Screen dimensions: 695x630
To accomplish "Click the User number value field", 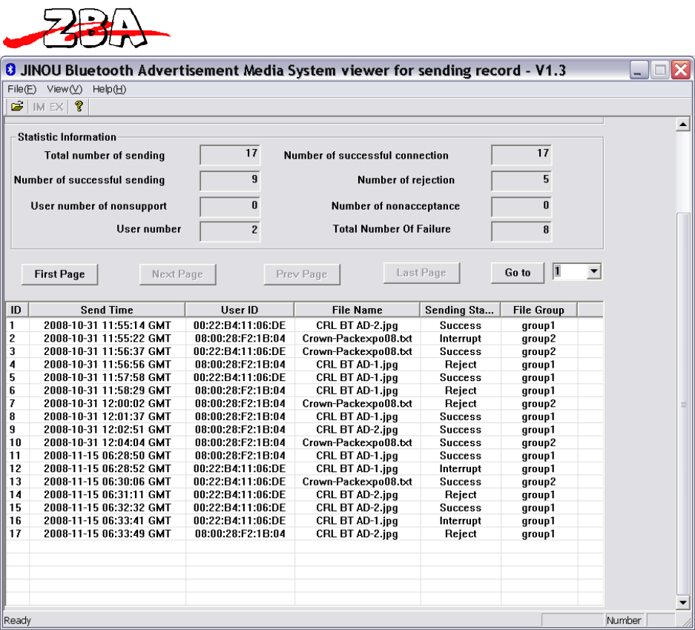I will click(x=230, y=231).
